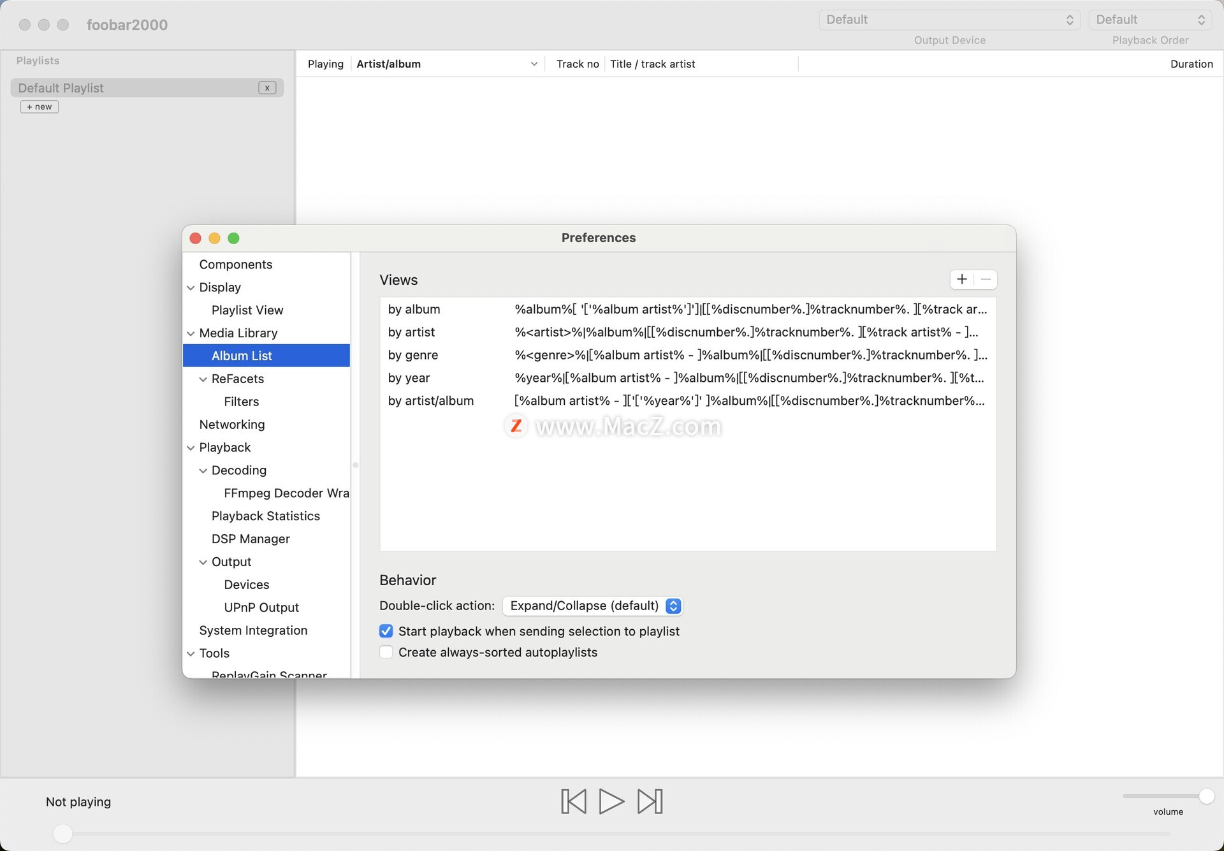This screenshot has width=1224, height=851.
Task: Click the next track button
Action: tap(650, 801)
